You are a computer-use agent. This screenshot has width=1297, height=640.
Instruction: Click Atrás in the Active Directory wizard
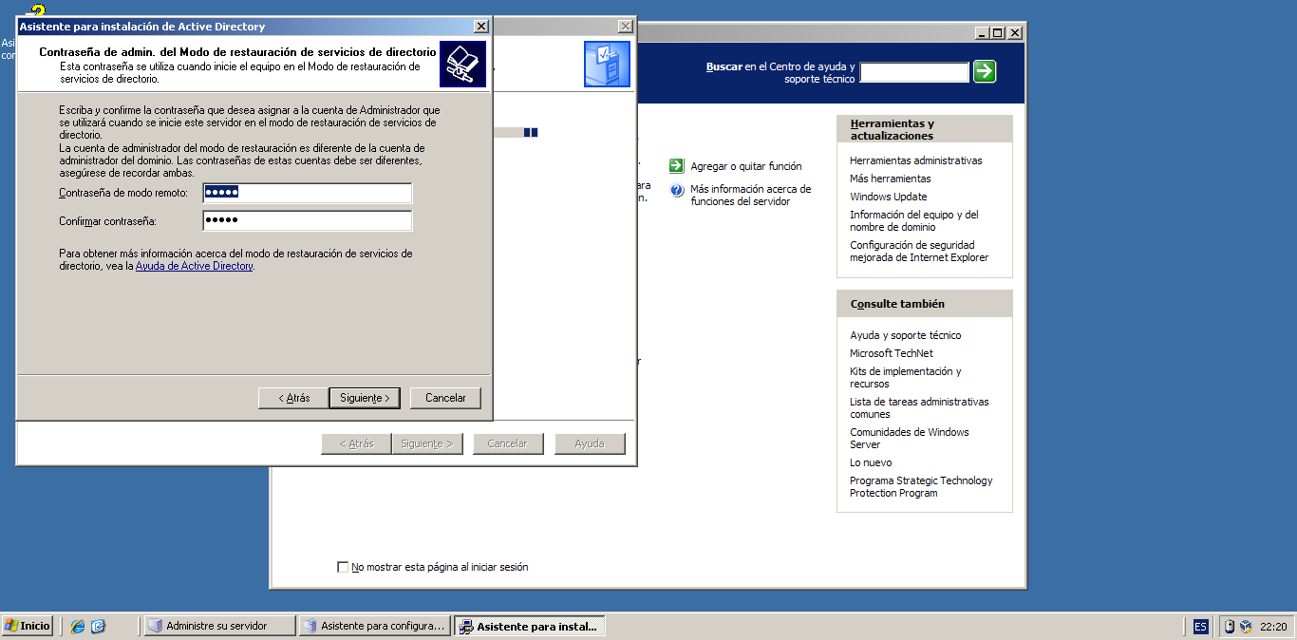coord(293,398)
